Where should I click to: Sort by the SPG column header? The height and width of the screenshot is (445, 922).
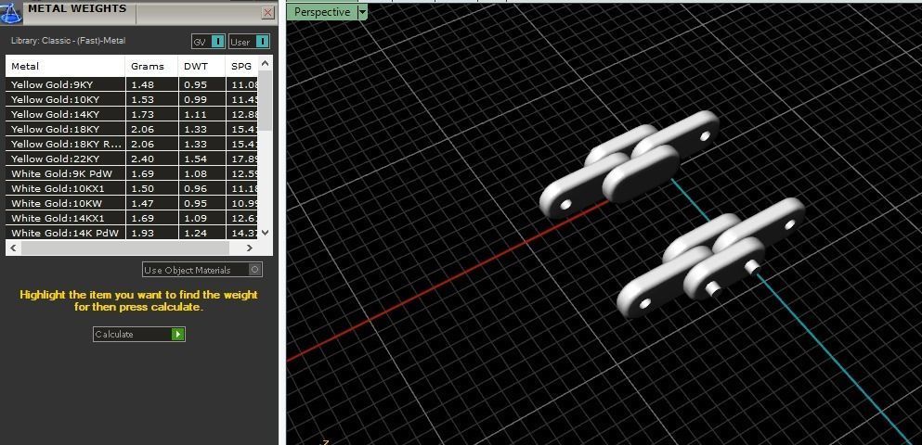(x=241, y=67)
